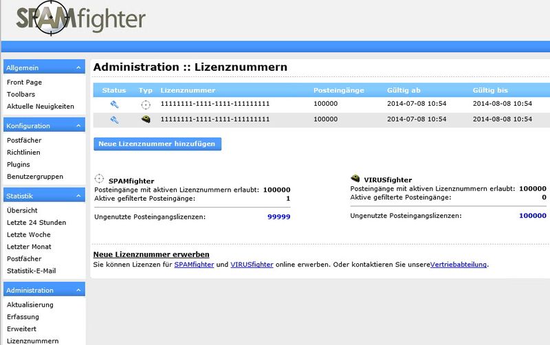Click the 100000 unused VIRUSfighter licenses value
550x345 pixels.
[x=532, y=216]
